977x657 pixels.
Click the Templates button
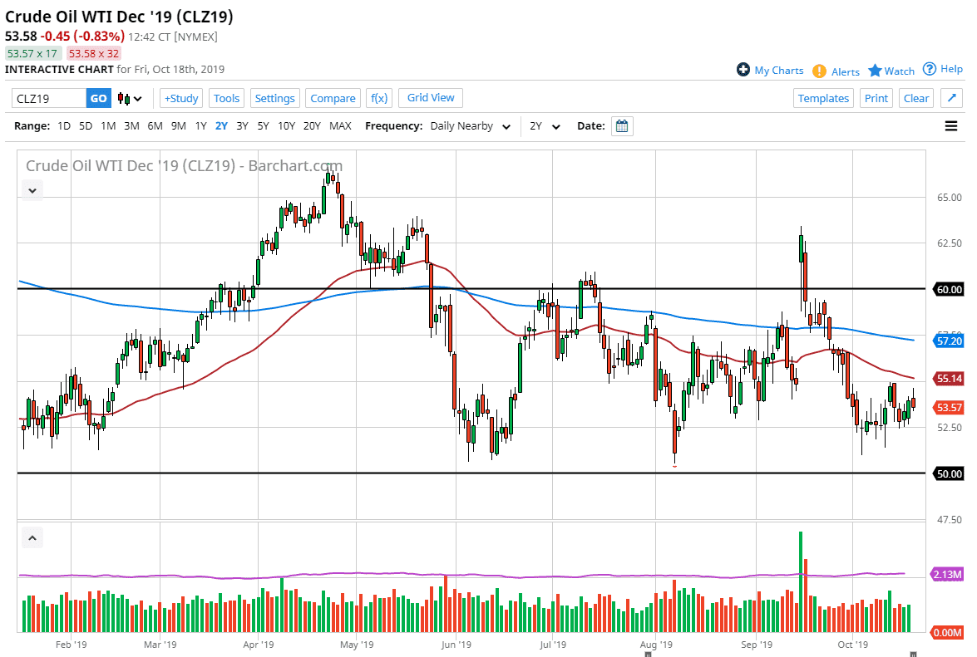tap(823, 98)
